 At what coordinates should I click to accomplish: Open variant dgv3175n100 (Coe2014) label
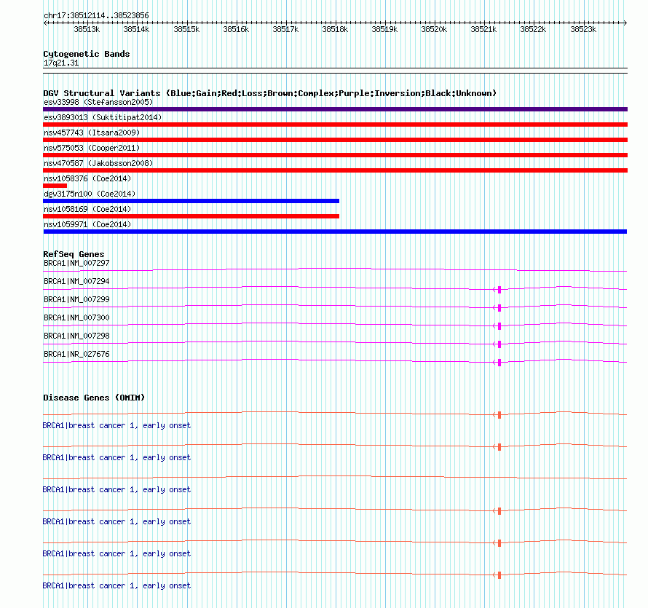(x=90, y=194)
